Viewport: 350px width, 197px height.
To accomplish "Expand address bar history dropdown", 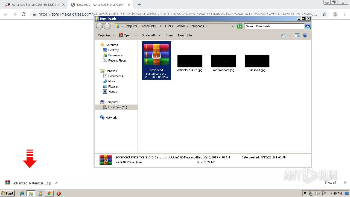I will (233, 26).
